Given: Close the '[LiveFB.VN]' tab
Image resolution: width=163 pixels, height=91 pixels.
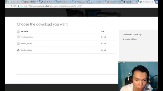Looking at the screenshot, I should [x=38, y=2].
